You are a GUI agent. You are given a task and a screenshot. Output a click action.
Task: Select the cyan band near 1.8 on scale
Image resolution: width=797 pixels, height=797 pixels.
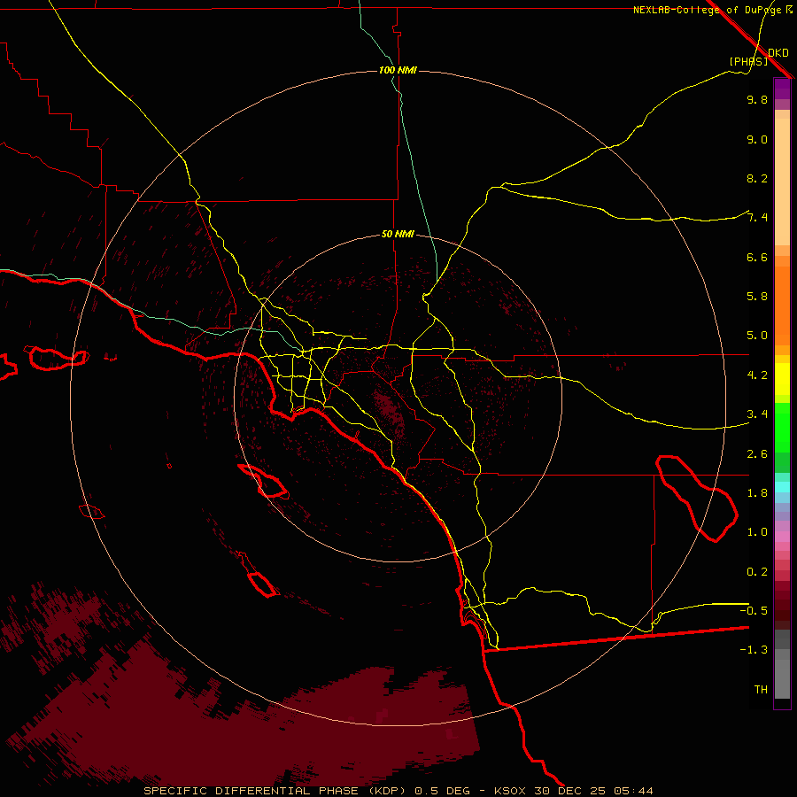point(782,486)
